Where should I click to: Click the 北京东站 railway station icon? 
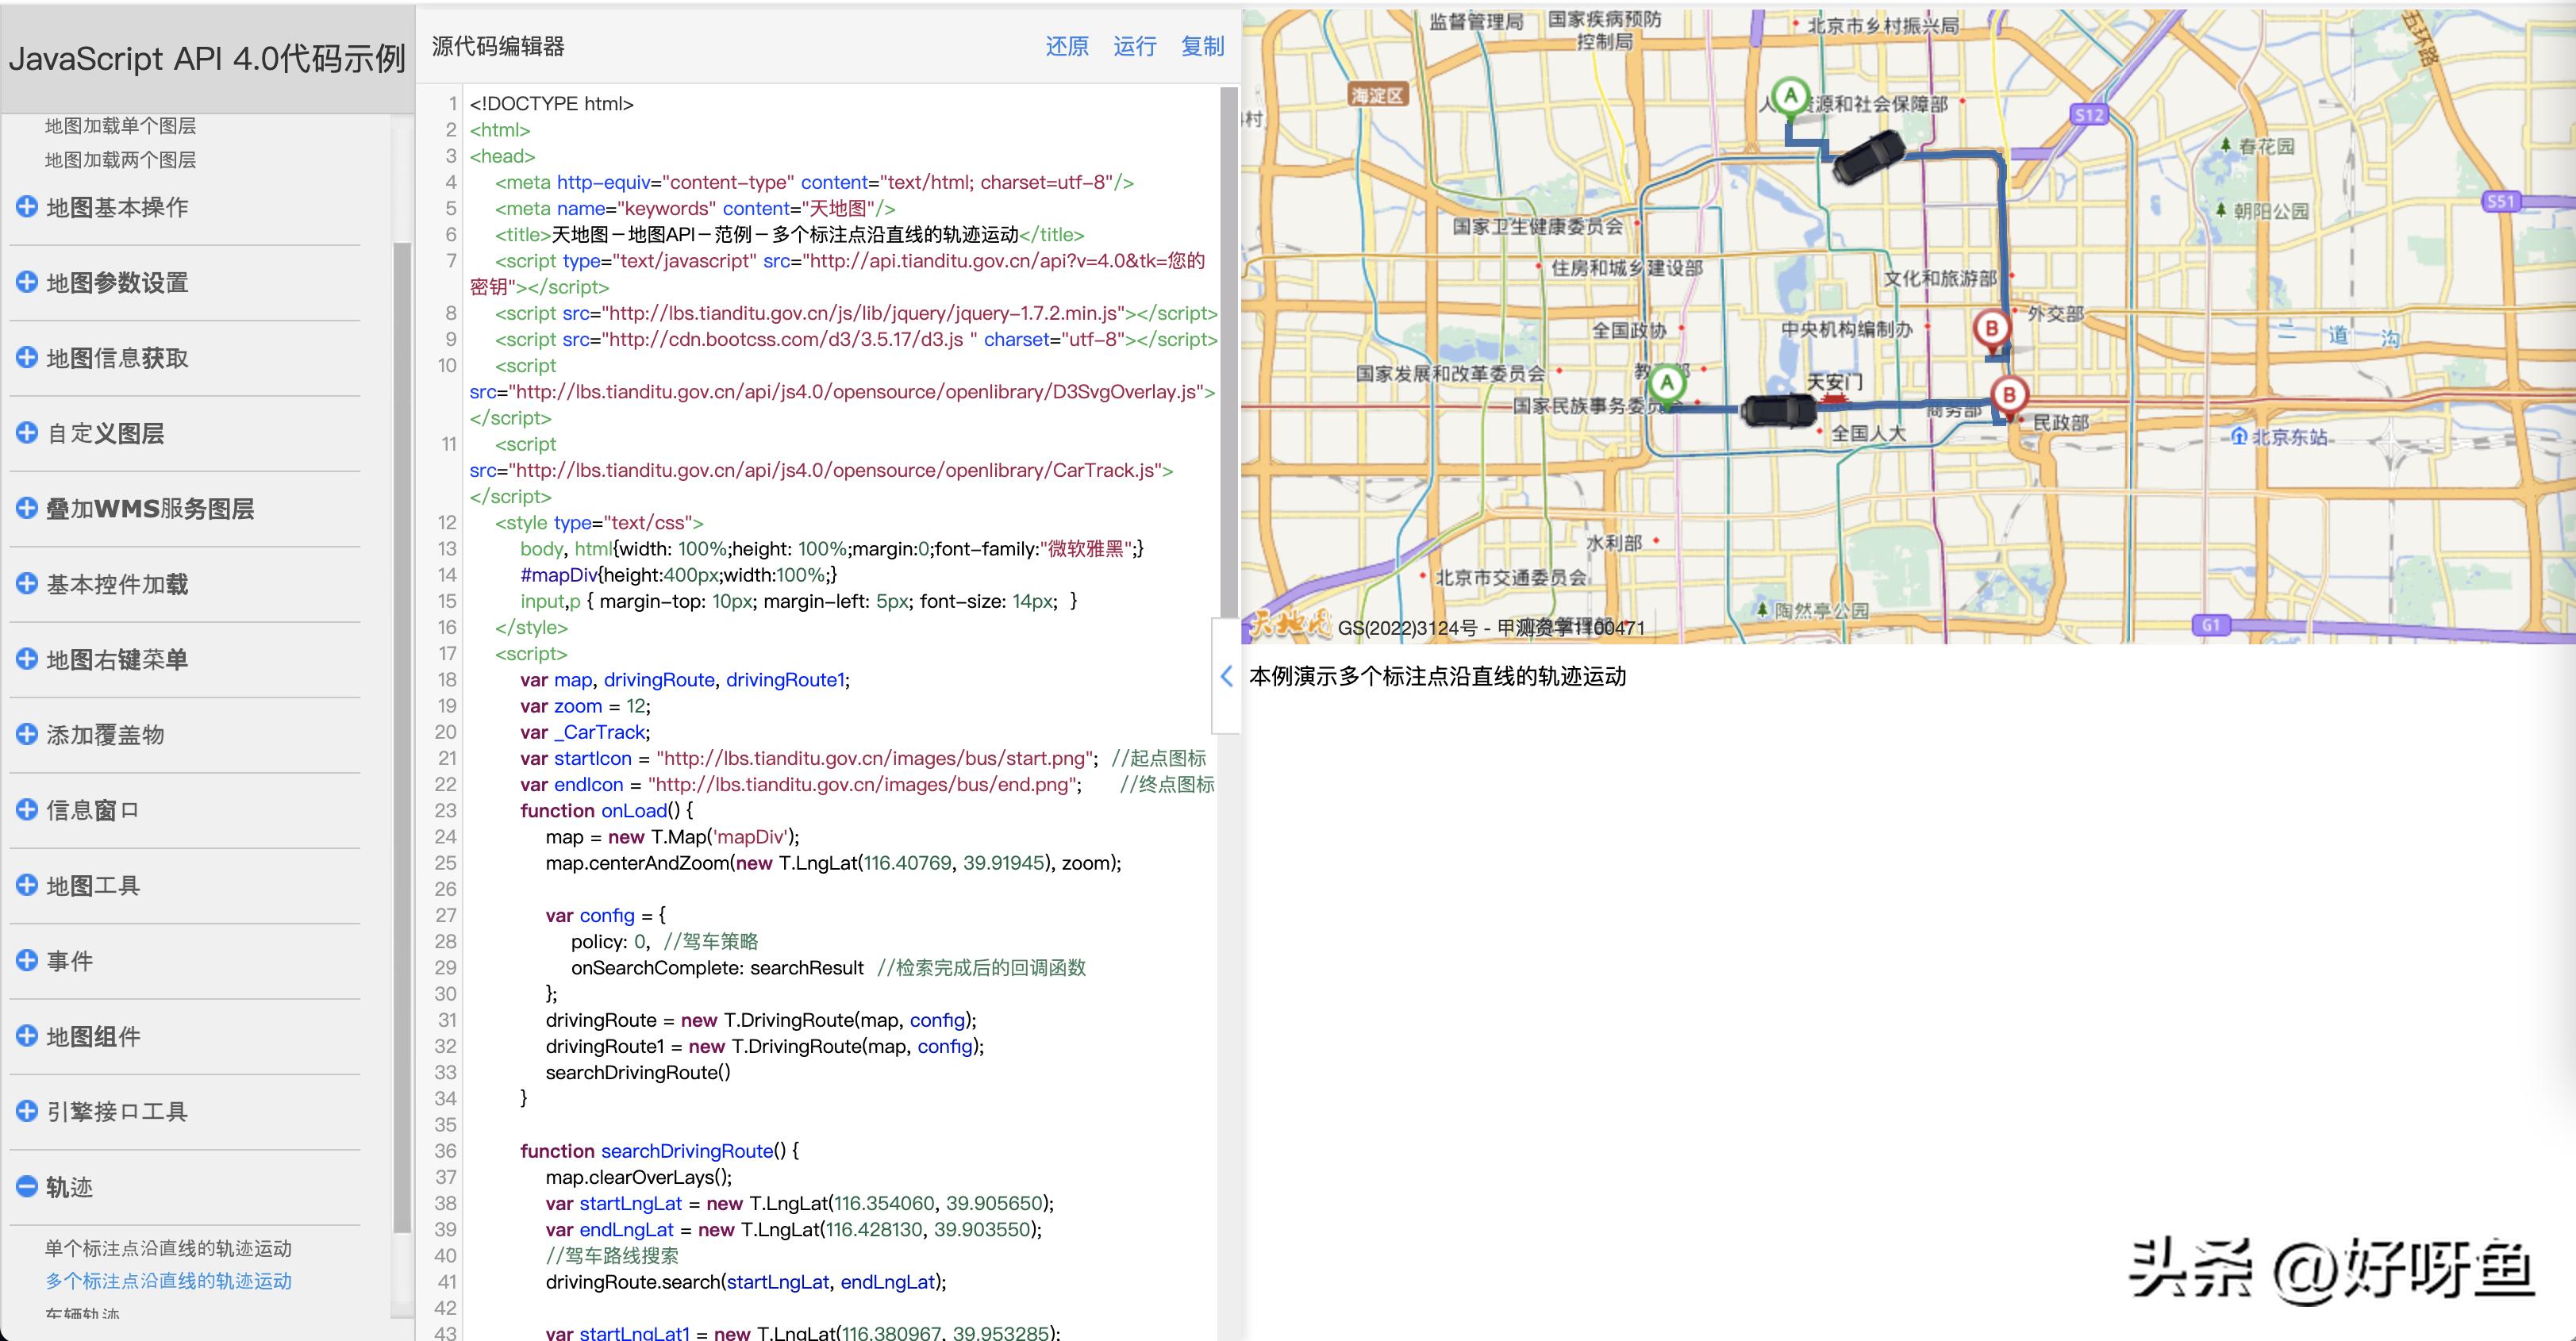click(2239, 437)
